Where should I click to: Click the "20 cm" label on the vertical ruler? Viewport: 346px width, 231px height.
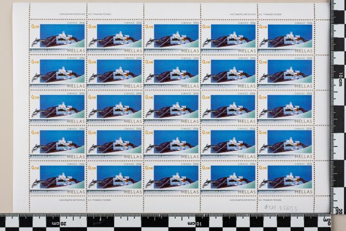[339, 210]
